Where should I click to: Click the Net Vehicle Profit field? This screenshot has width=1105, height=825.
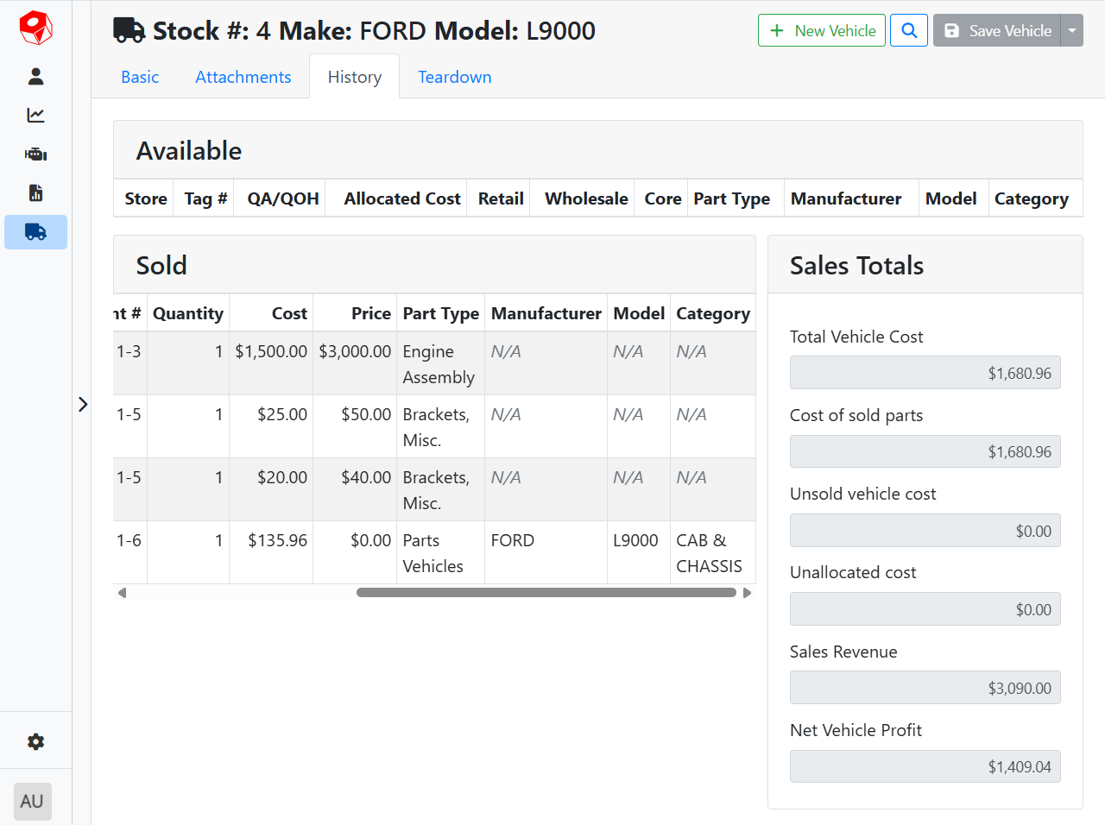point(925,766)
